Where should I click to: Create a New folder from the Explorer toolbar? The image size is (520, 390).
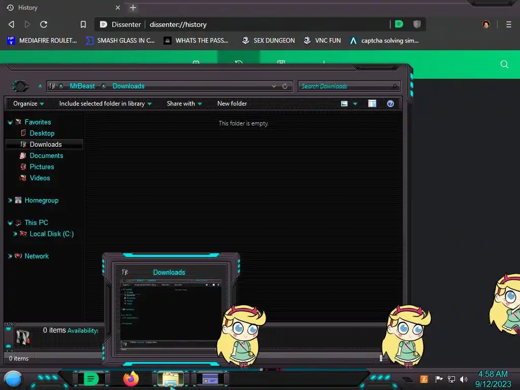click(232, 104)
